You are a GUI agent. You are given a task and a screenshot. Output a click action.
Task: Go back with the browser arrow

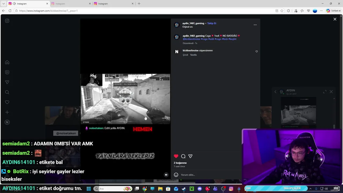coord(3,11)
